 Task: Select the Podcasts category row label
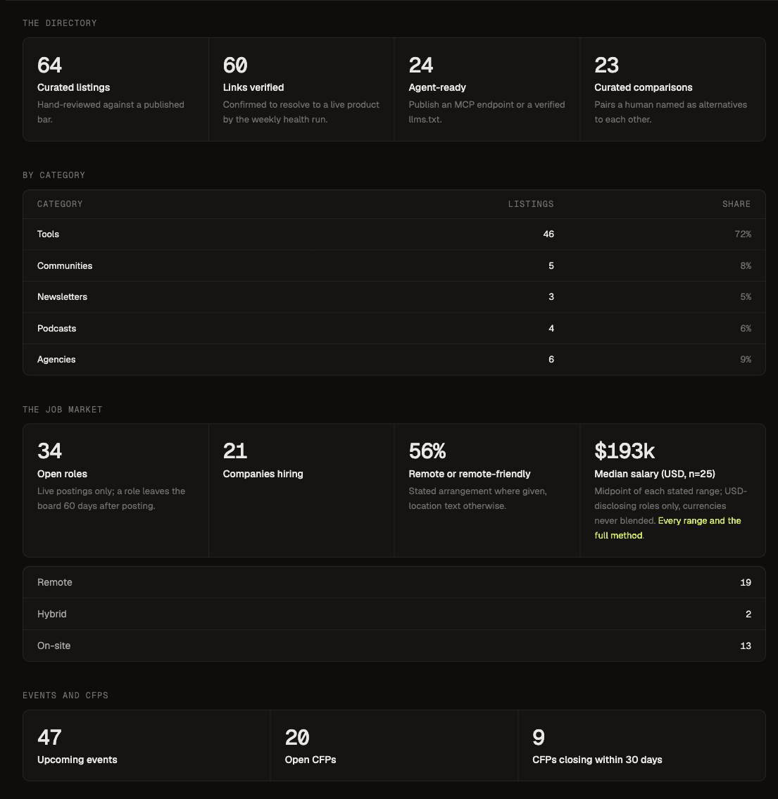click(56, 329)
